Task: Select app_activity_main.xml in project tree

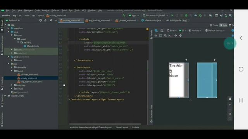Action: pos(29,81)
